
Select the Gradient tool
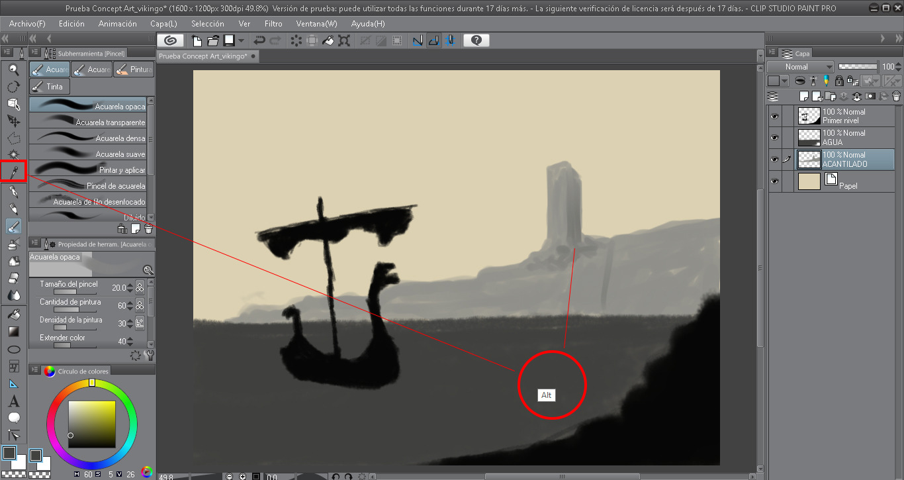[x=13, y=332]
